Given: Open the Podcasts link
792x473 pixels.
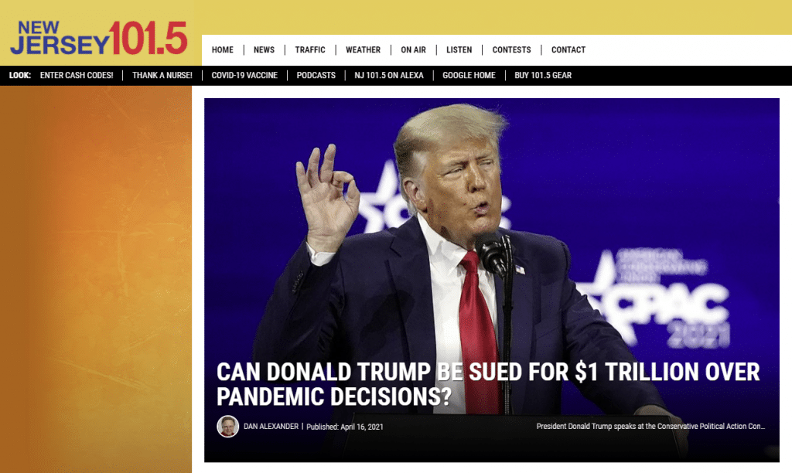Looking at the screenshot, I should tap(316, 75).
